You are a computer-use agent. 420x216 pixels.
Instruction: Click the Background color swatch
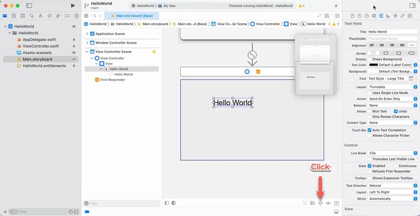(373, 71)
